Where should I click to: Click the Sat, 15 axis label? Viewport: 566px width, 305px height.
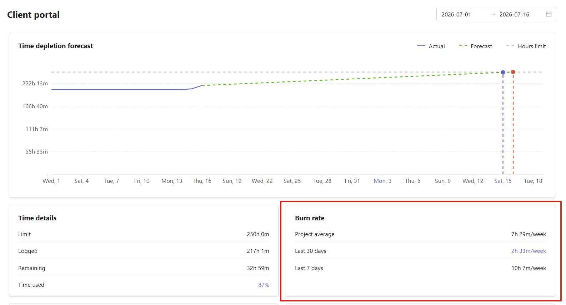click(x=503, y=181)
